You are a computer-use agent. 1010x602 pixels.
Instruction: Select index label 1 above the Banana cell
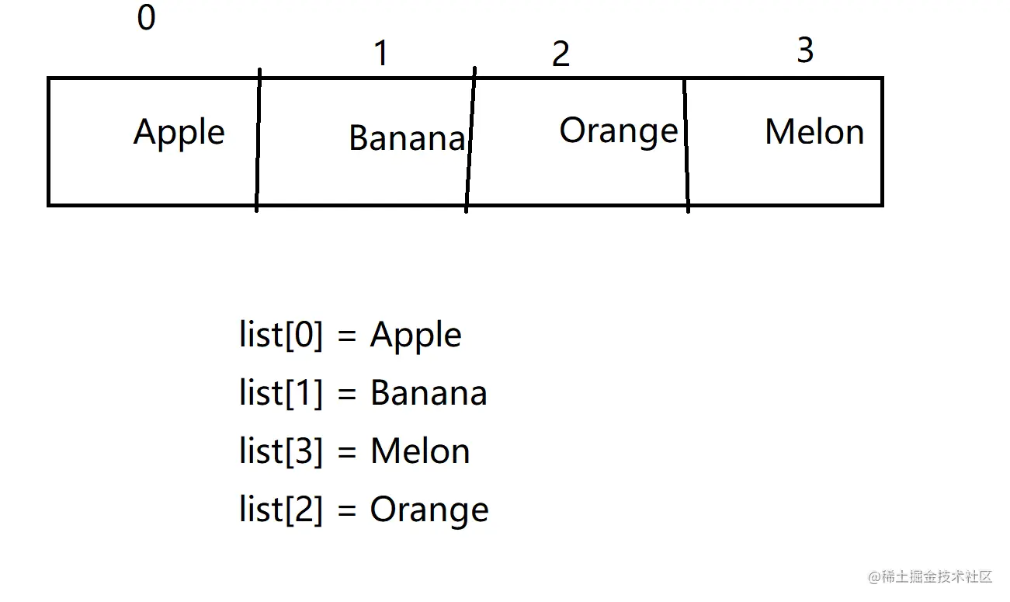[x=380, y=53]
